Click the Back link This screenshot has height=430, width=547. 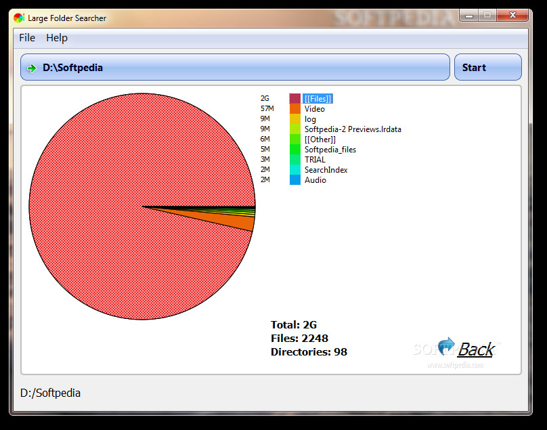[476, 349]
